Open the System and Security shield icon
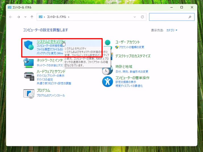 tap(29, 45)
